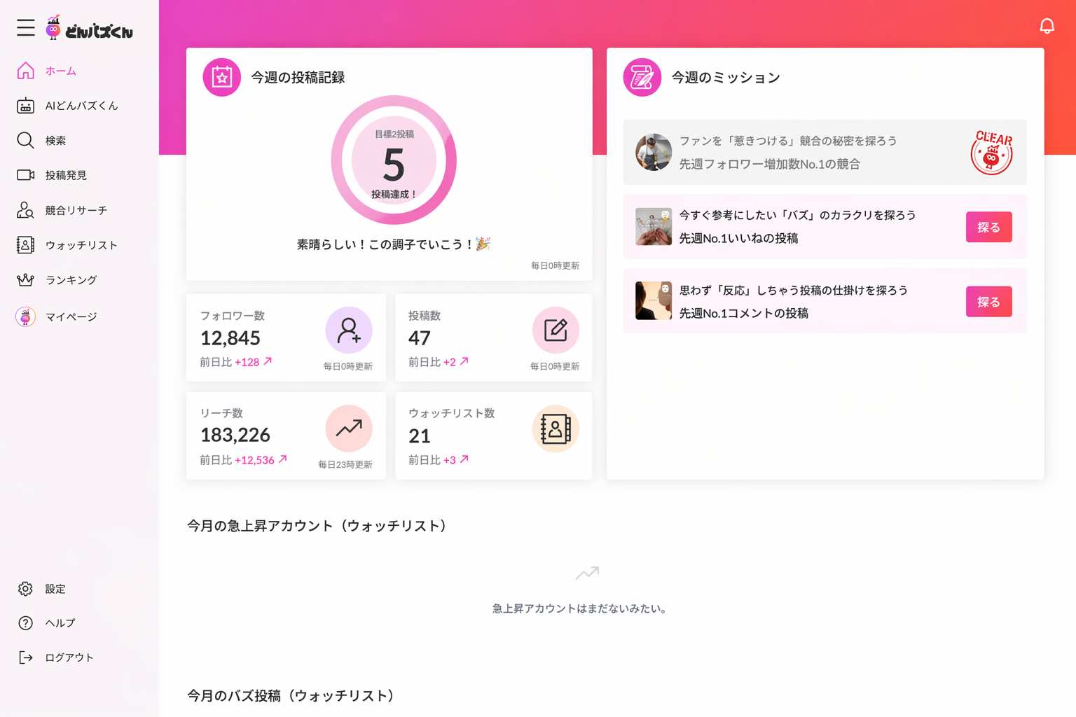The image size is (1076, 717).
Task: Go to 競合リサーチ competitor research
Action: (76, 210)
